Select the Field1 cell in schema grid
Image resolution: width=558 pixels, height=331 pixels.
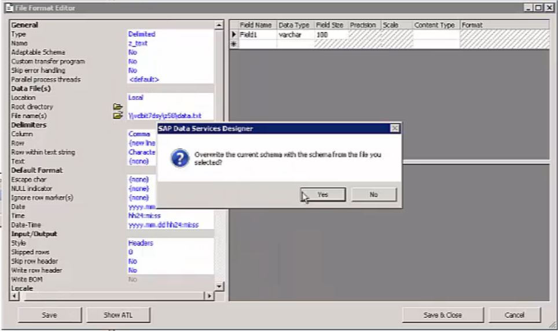point(257,35)
